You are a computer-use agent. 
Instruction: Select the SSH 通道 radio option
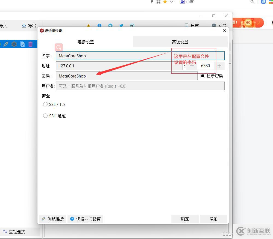(x=45, y=116)
